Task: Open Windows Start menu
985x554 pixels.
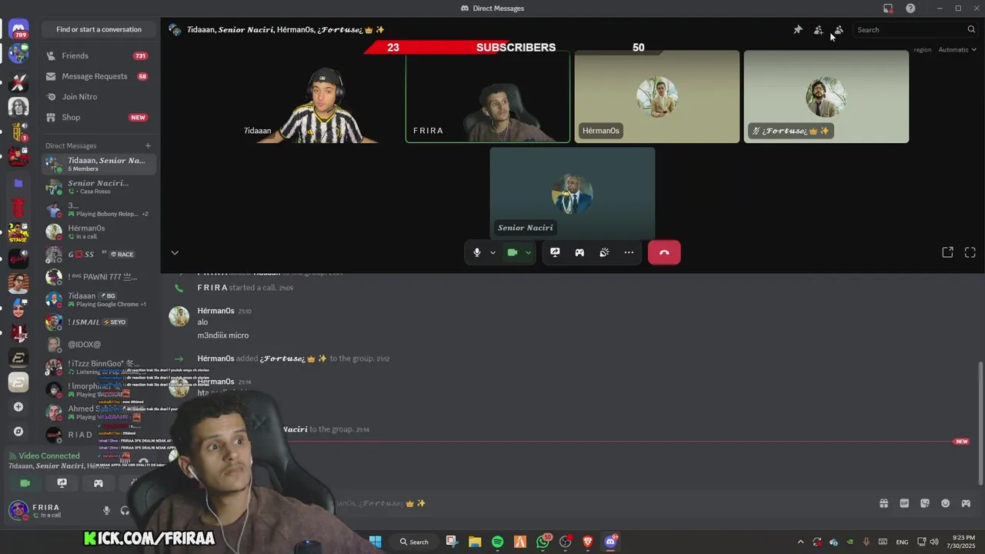Action: pos(376,542)
